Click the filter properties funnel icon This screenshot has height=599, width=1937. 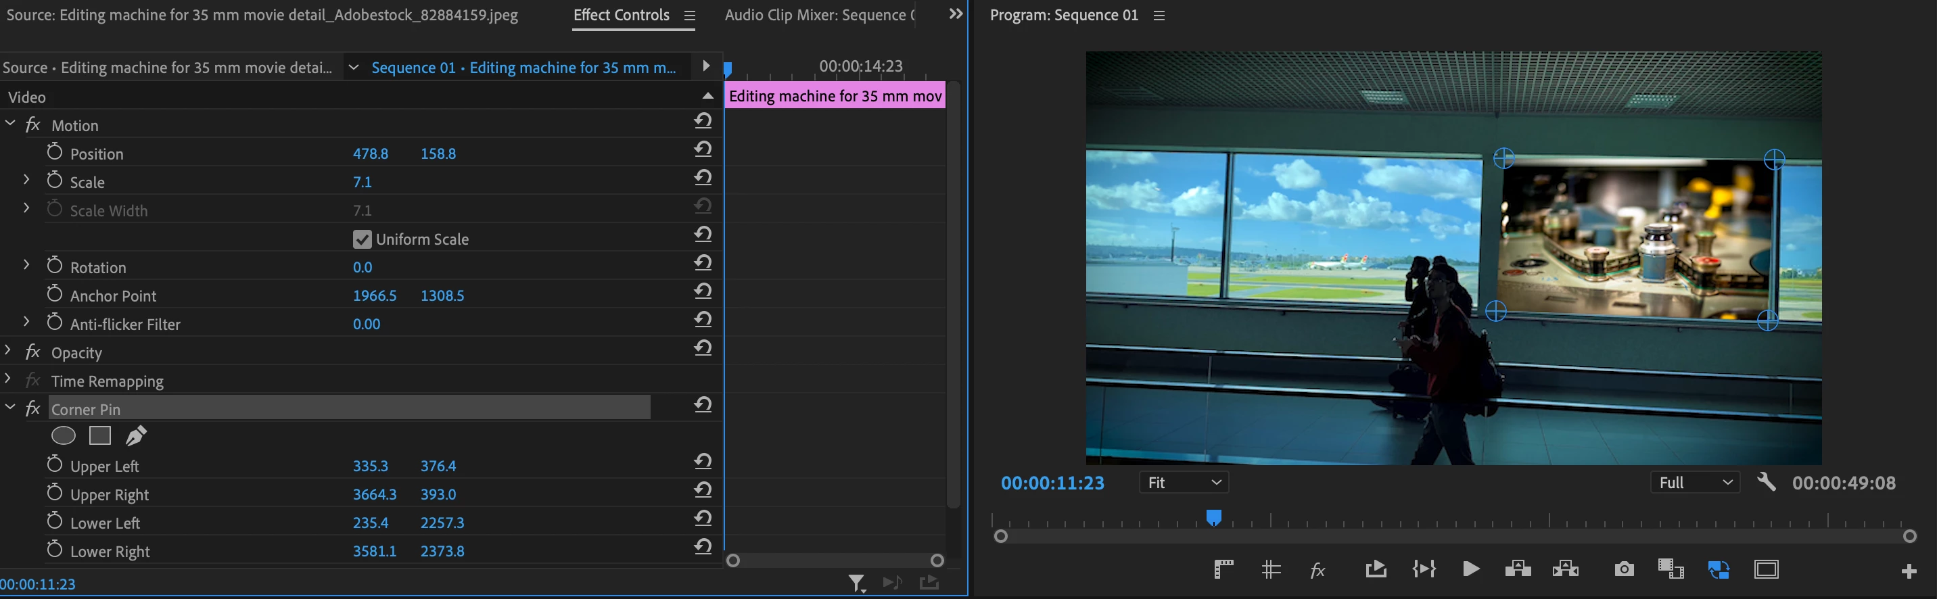pyautogui.click(x=856, y=583)
